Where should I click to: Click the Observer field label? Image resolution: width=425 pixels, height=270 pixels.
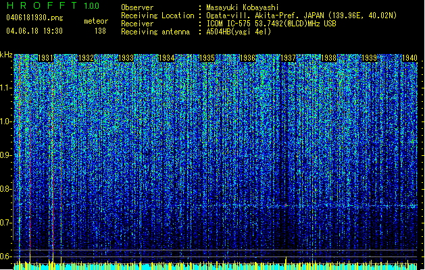coord(137,7)
